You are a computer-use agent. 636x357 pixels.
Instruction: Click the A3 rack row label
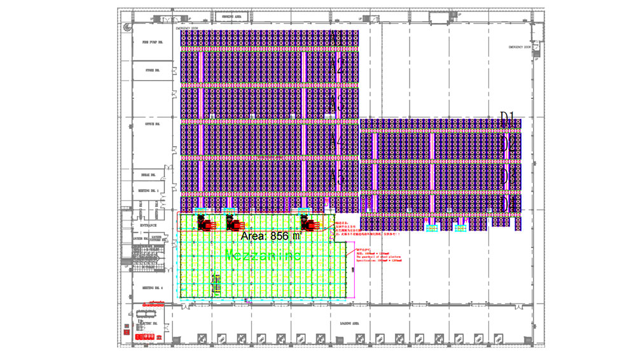pyautogui.click(x=336, y=103)
